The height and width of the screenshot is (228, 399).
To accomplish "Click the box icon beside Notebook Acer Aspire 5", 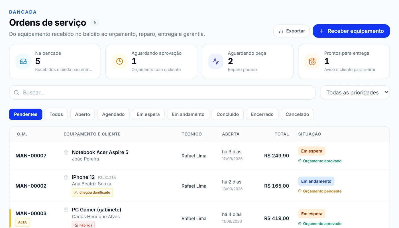I will [x=66, y=153].
